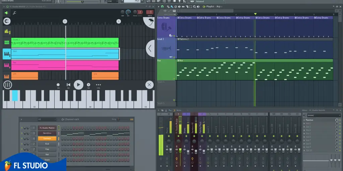Select the pink Pad clip
Image resolution: width=343 pixels, height=171 pixels.
(x=65, y=65)
